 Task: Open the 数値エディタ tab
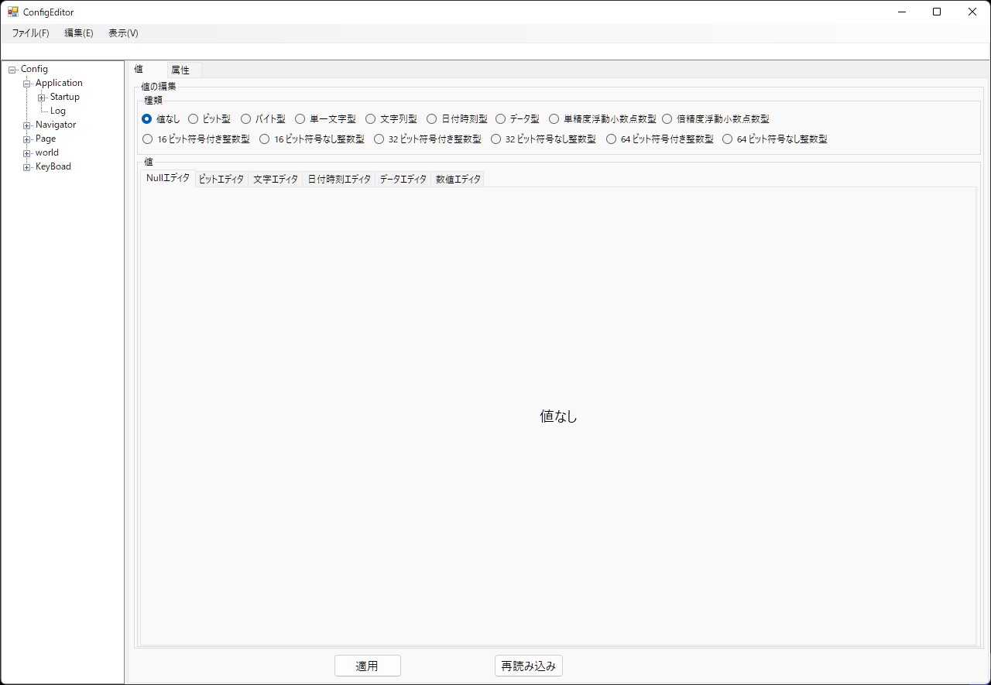tap(458, 179)
